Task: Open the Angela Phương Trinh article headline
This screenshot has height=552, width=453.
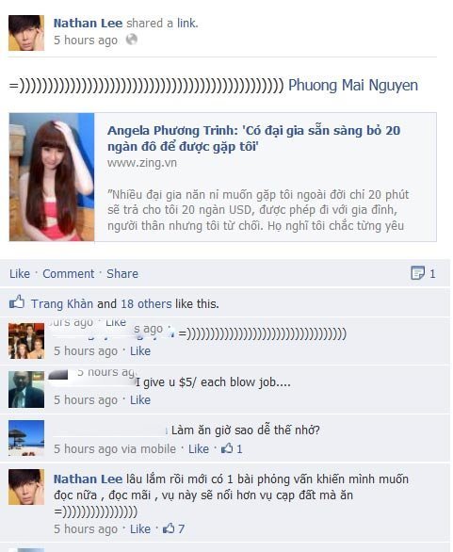Action: 253,138
